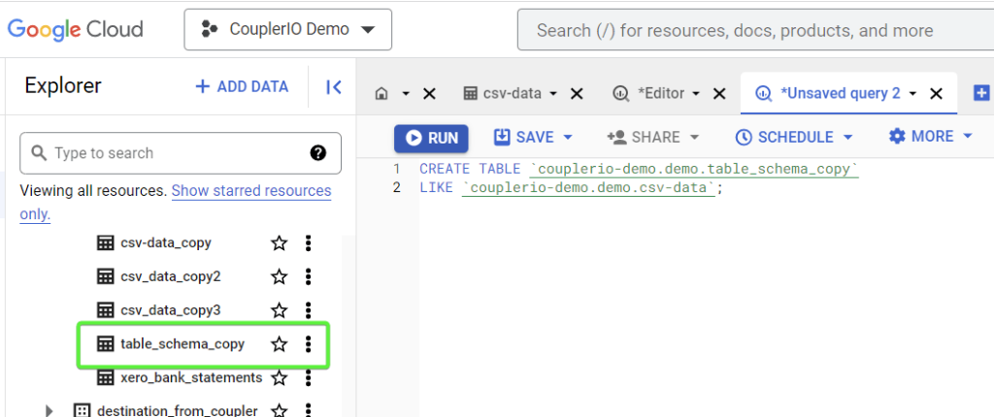This screenshot has width=994, height=417.
Task: Select the csv_data_copy2 table
Action: pyautogui.click(x=158, y=276)
